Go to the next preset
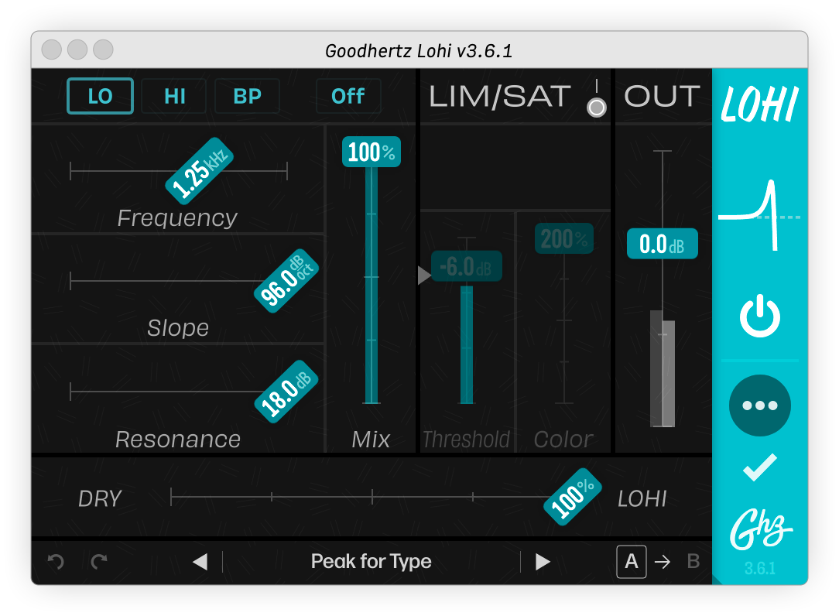 (543, 562)
